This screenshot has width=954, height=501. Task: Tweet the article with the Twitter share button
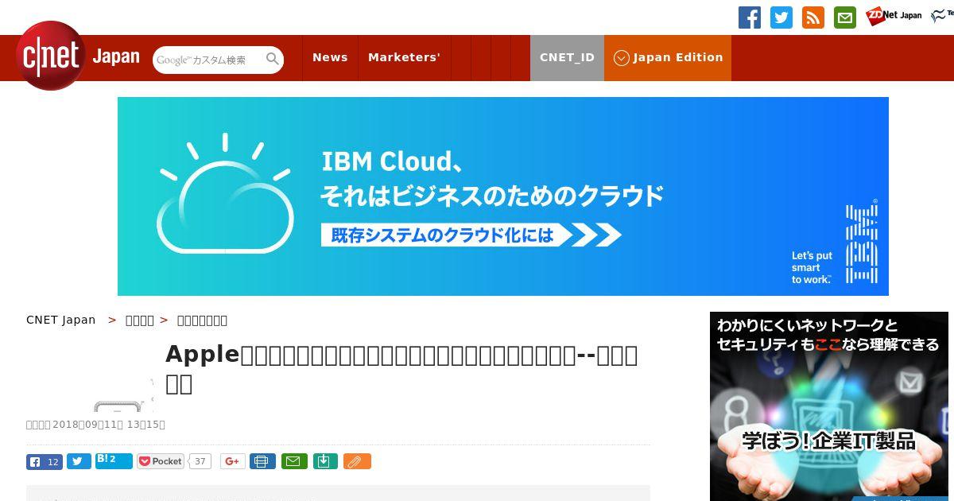(79, 461)
